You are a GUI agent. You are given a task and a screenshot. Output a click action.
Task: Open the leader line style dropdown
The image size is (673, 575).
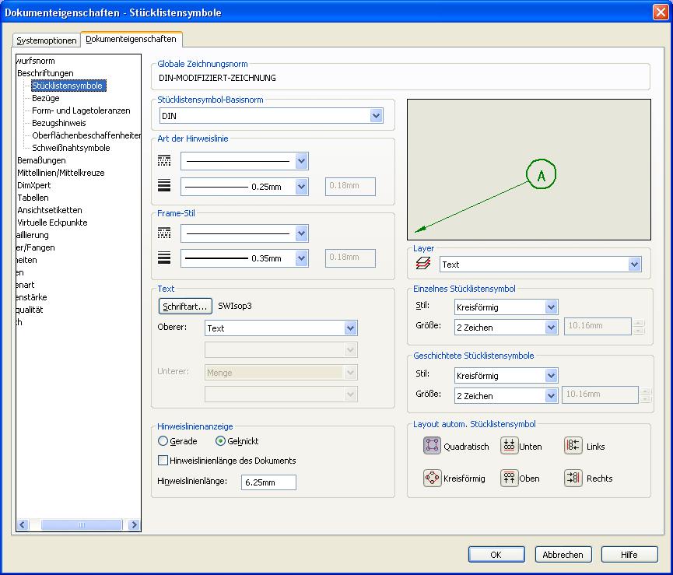(x=301, y=161)
